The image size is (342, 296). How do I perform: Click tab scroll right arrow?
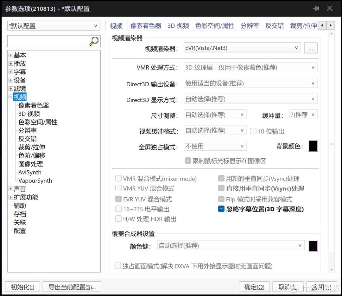tap(330, 26)
